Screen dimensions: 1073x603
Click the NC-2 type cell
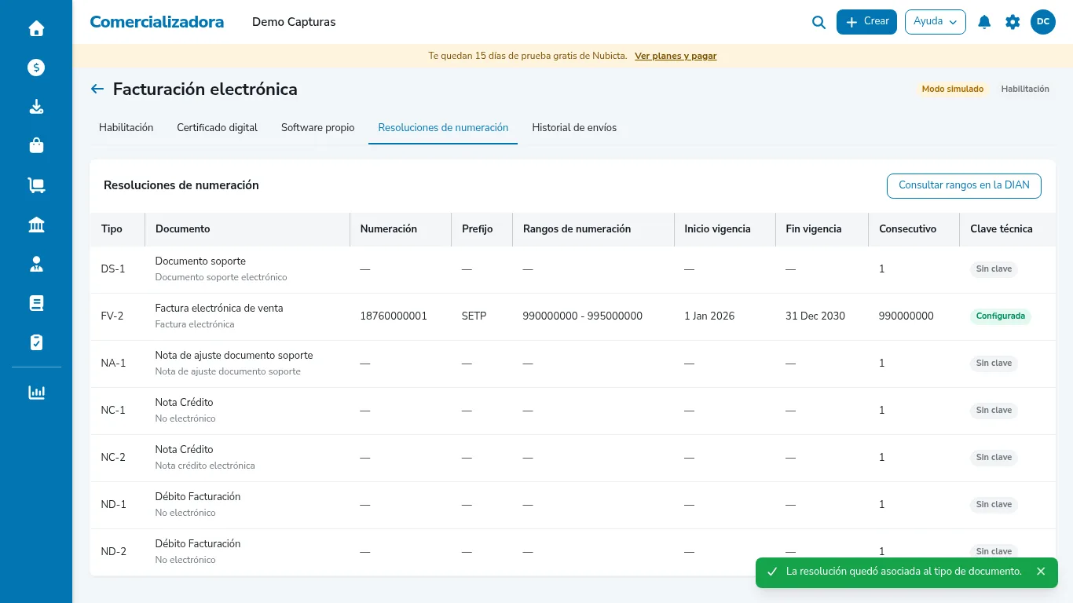113,458
